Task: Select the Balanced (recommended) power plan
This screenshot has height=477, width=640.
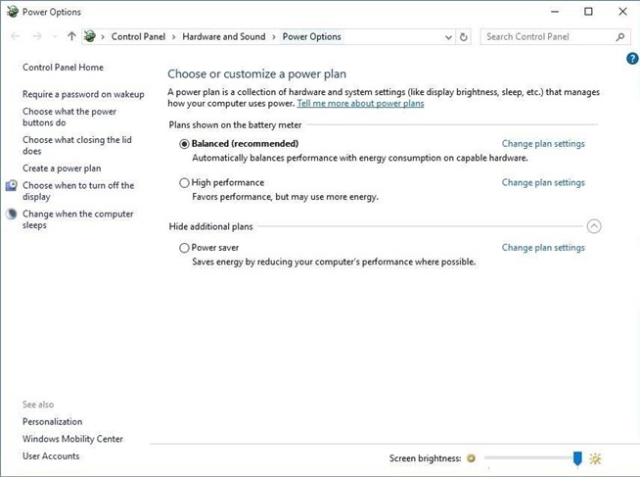Action: pyautogui.click(x=184, y=144)
